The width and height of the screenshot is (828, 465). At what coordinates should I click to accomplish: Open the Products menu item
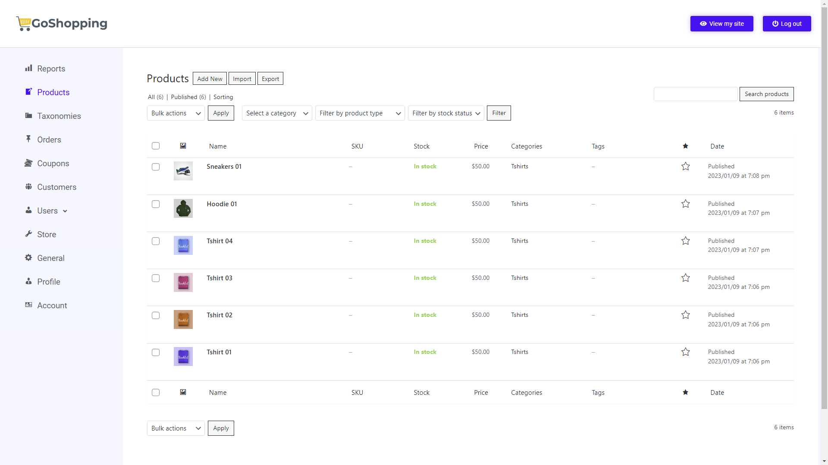53,92
